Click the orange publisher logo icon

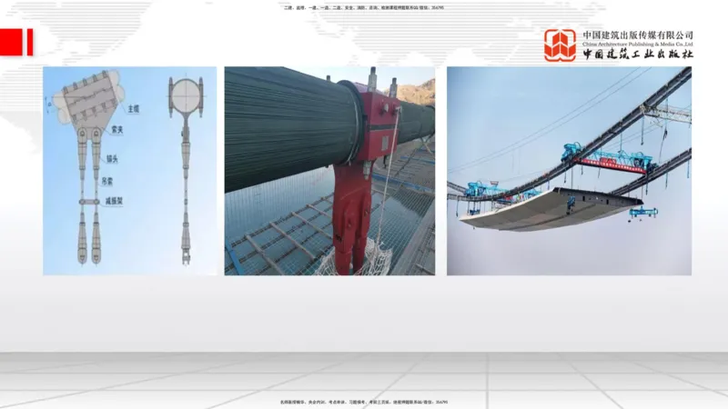coord(560,45)
